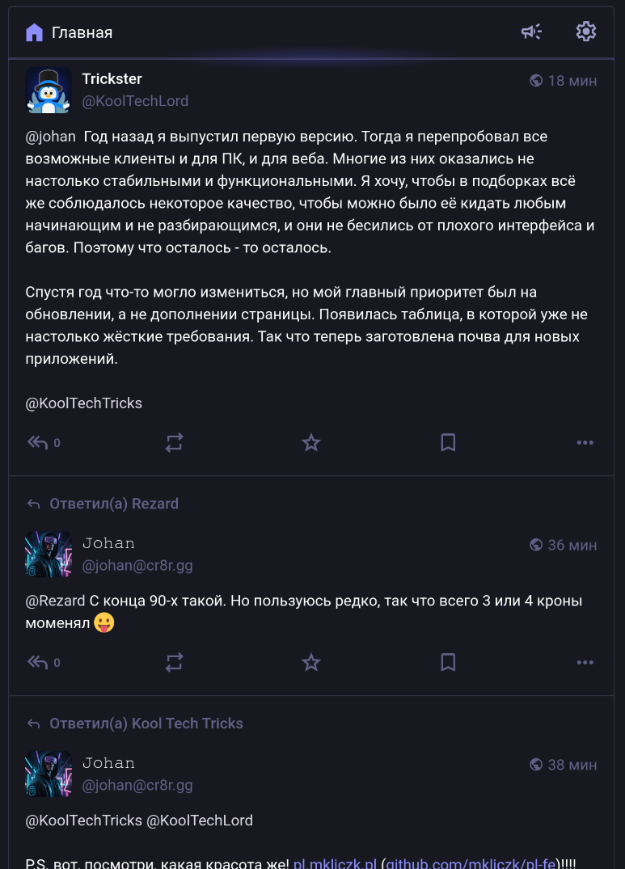Open the @johan mention in Trickster's post

(51, 137)
